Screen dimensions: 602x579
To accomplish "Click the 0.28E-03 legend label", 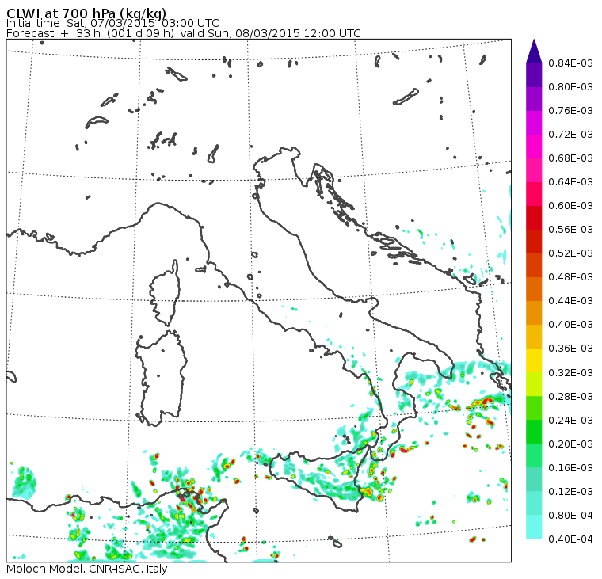I will pos(570,397).
